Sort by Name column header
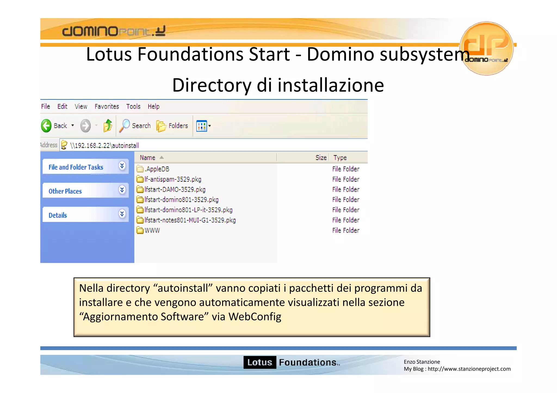This screenshot has width=557, height=393. [x=206, y=158]
